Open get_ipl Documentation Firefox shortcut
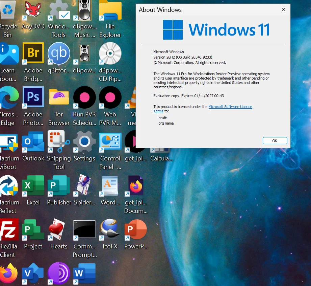The height and width of the screenshot is (286, 311). [136, 185]
